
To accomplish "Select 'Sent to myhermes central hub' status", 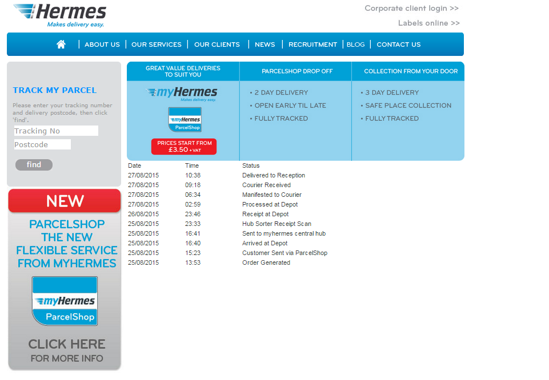I will pos(284,233).
